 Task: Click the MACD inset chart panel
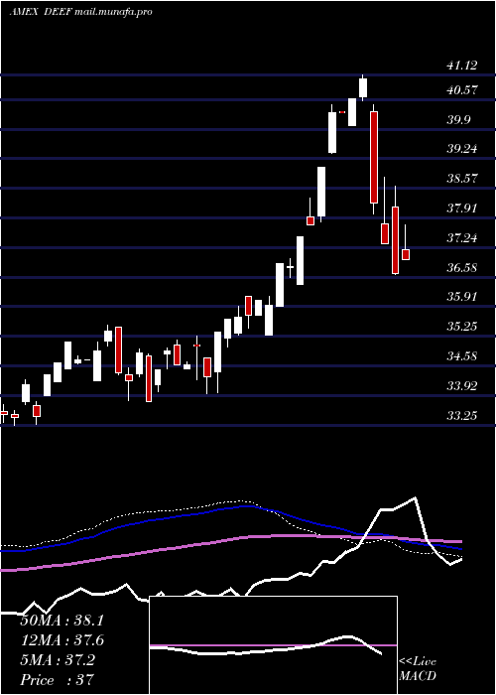tap(273, 645)
